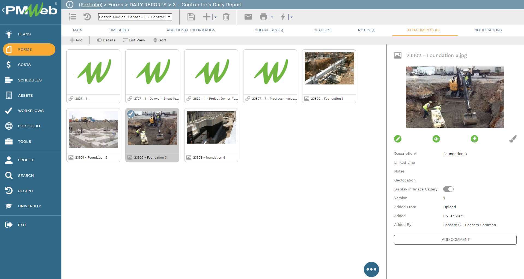Click the green download icon for attachment
Image resolution: width=524 pixels, height=279 pixels.
point(474,139)
